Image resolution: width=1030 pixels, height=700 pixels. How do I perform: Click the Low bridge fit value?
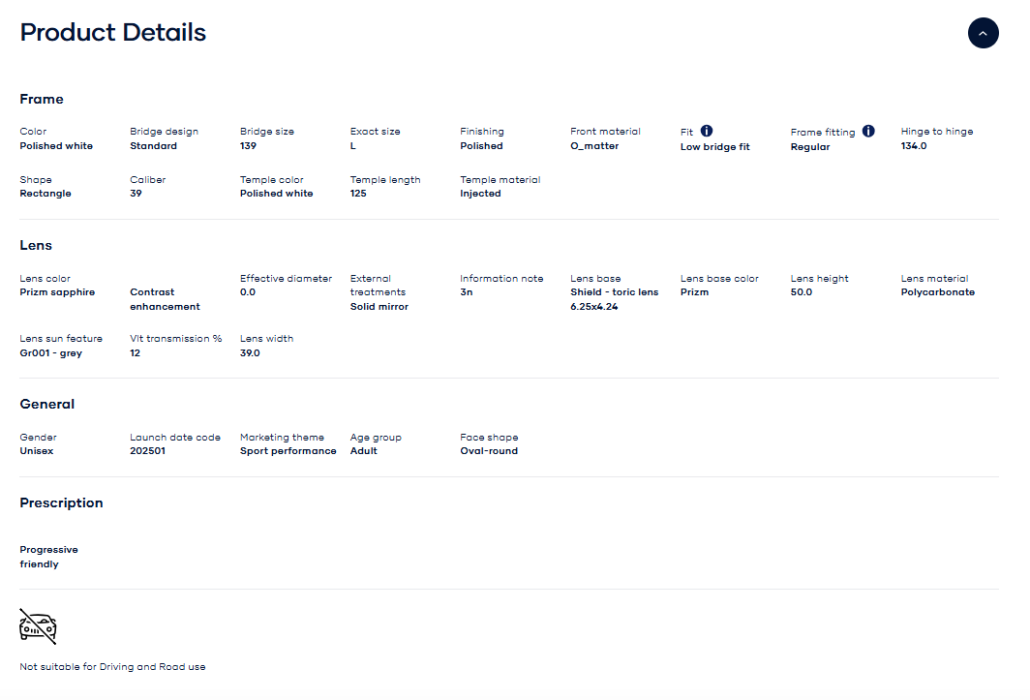pyautogui.click(x=715, y=147)
